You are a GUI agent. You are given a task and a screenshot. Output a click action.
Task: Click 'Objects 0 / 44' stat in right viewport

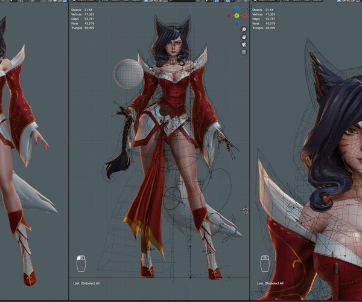[x=262, y=10]
